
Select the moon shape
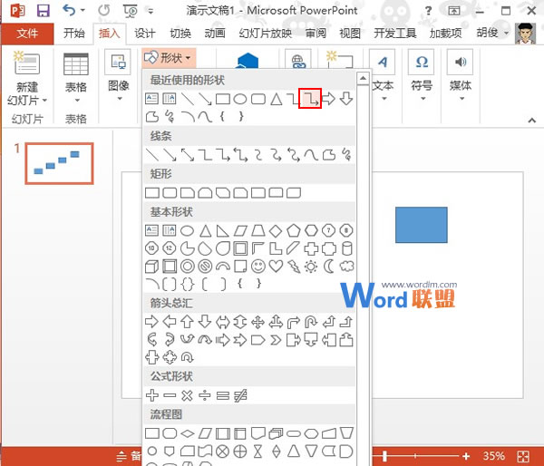click(x=328, y=267)
